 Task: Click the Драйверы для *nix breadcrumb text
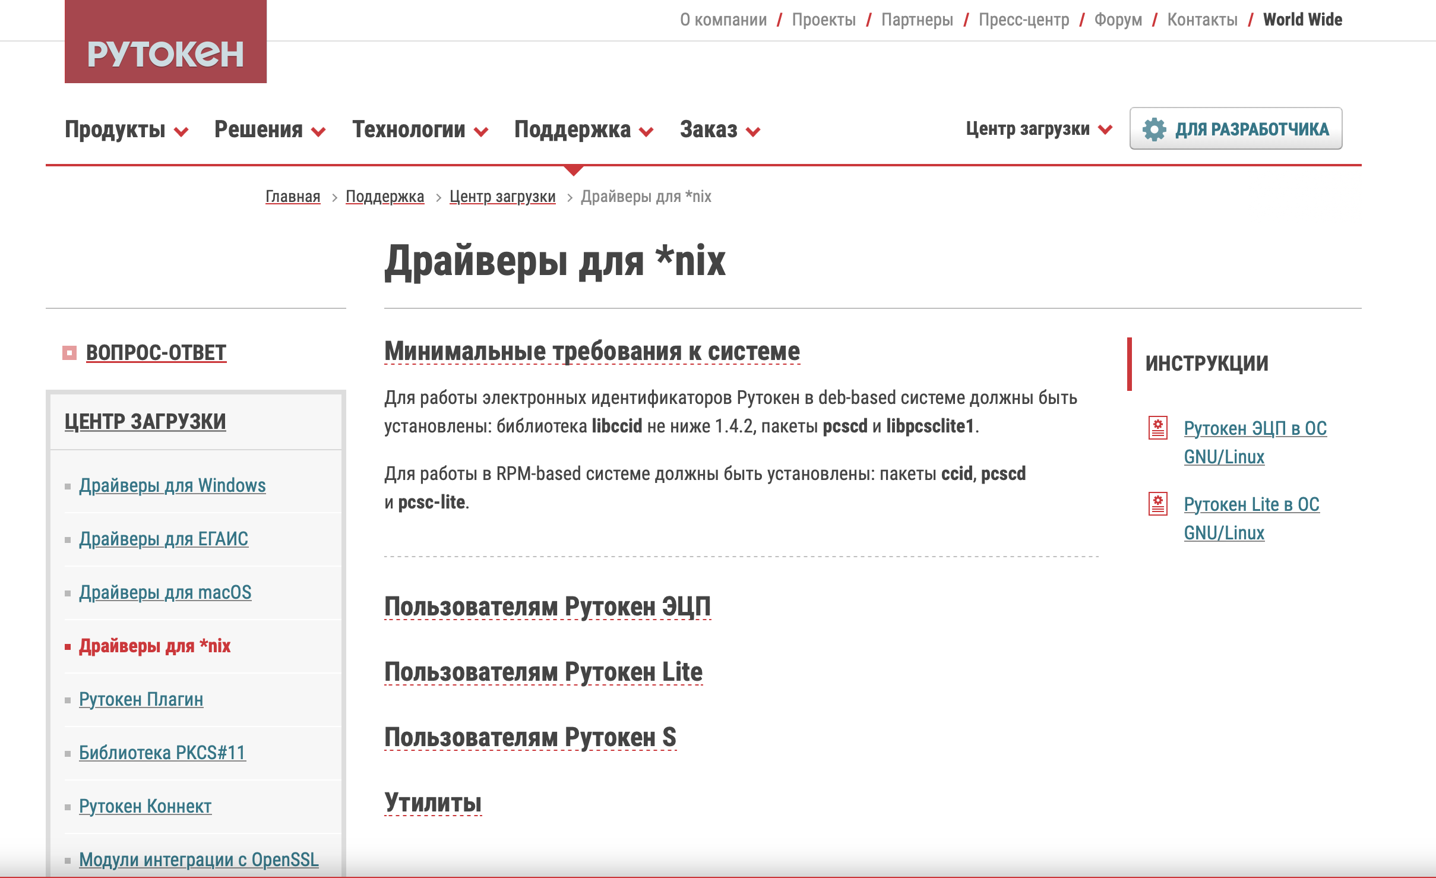pyautogui.click(x=646, y=197)
